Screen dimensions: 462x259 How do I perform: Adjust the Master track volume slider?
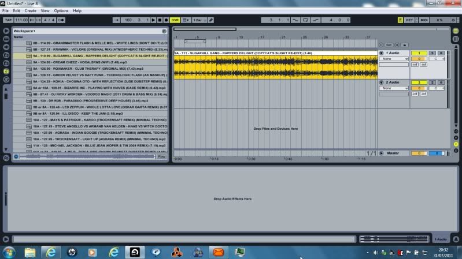(x=419, y=153)
